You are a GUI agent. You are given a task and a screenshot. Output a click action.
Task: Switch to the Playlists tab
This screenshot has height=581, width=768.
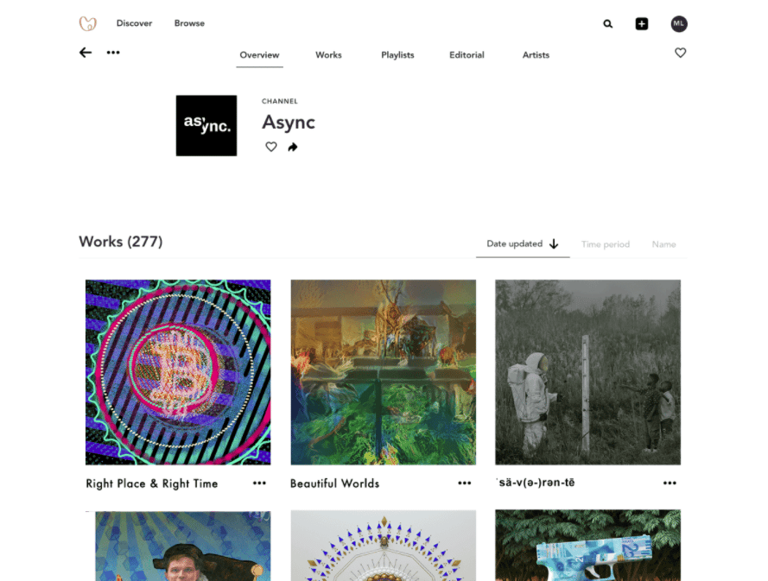tap(397, 54)
